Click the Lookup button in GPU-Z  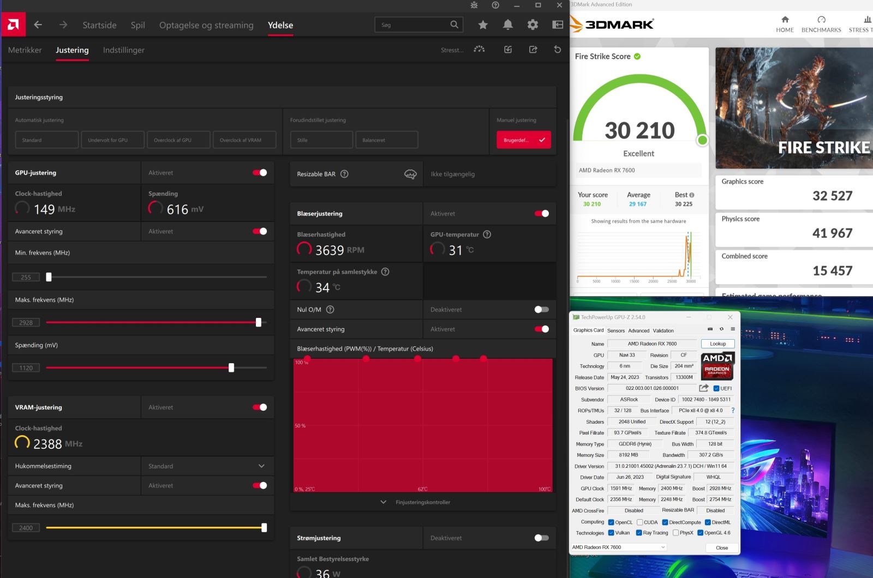tap(718, 344)
